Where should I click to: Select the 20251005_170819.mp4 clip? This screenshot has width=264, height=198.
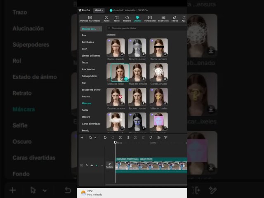[x=151, y=165]
